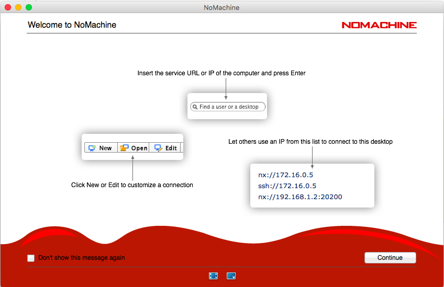This screenshot has height=287, width=444.
Task: Click the nx://172.16.0.5 address
Action: click(x=285, y=175)
